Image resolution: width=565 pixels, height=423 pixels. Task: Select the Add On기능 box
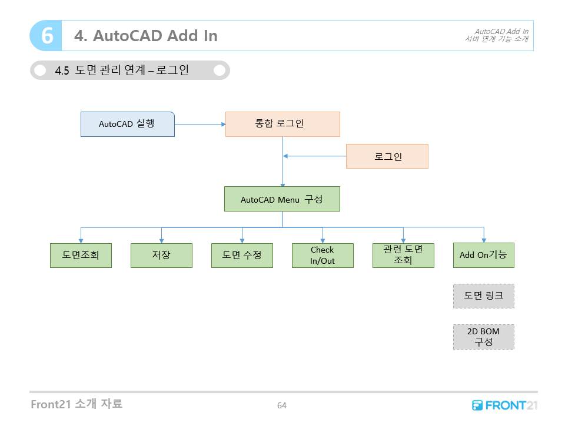tap(483, 256)
